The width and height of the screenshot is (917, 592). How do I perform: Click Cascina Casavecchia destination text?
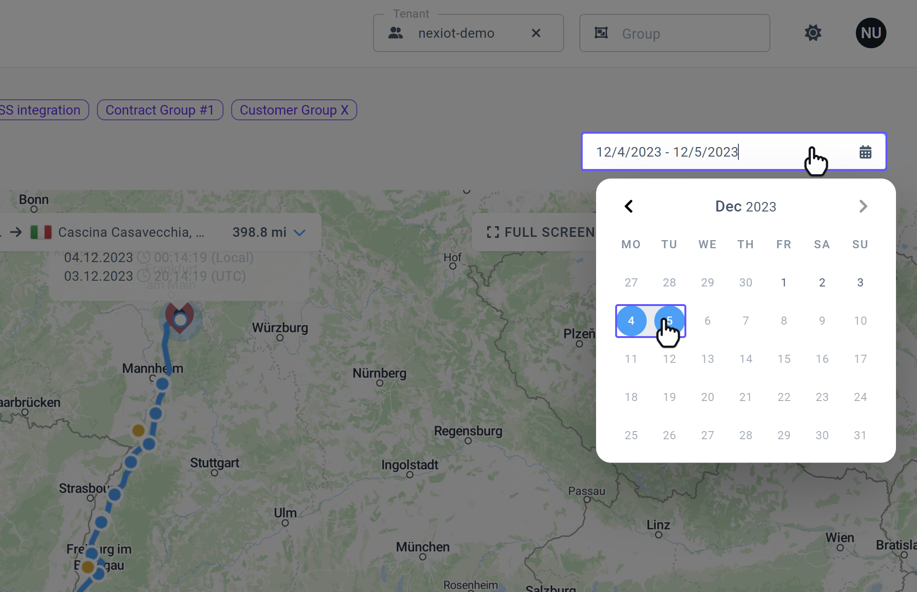coord(131,233)
